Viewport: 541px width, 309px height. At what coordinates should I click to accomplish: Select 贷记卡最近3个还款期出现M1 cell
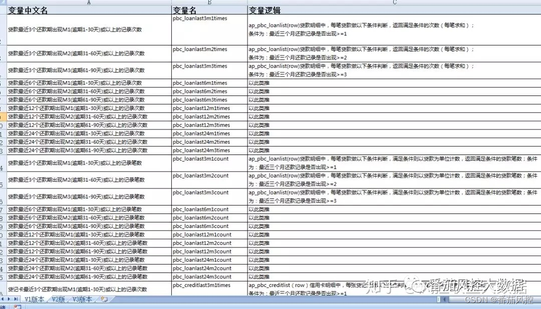[x=89, y=288]
